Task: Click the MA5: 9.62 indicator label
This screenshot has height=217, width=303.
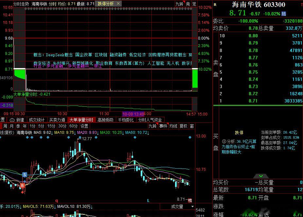Action: 43,133
